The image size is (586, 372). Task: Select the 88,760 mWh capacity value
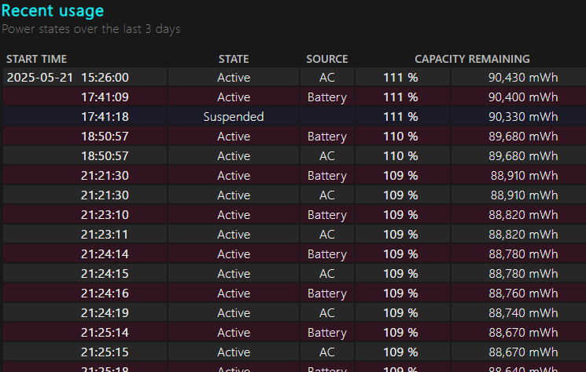[x=523, y=294]
